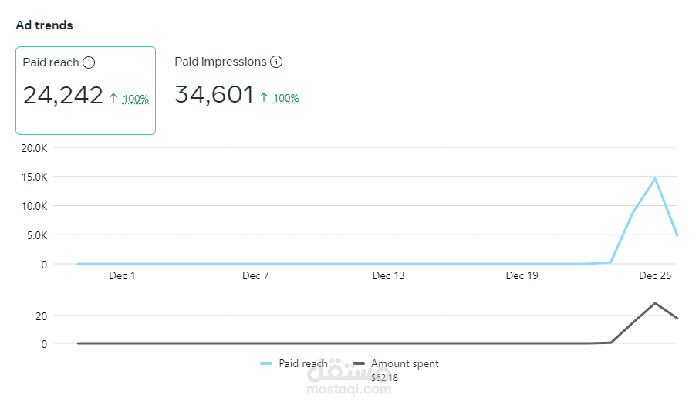Viewport: 699px width, 405px height.
Task: Click the Ad trends heading
Action: (x=45, y=25)
